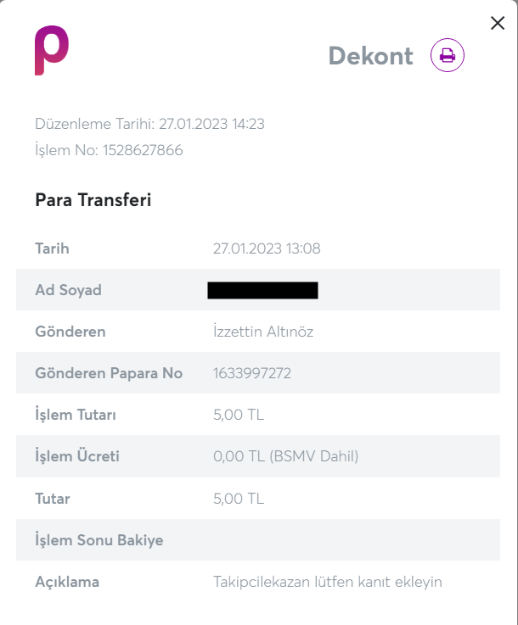Click the Düzenleme Tarihi line

149,124
